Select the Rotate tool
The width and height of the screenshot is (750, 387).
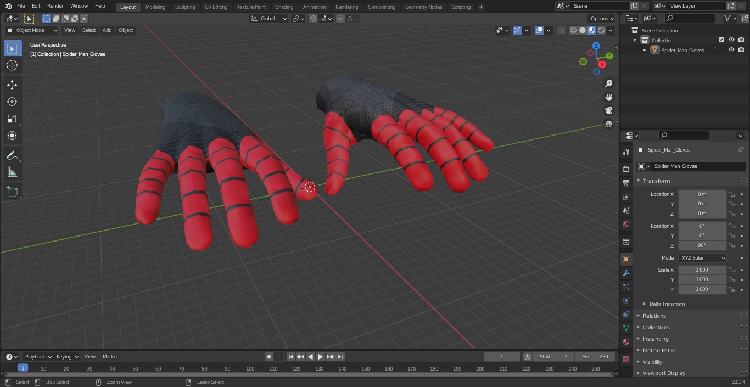pyautogui.click(x=12, y=102)
